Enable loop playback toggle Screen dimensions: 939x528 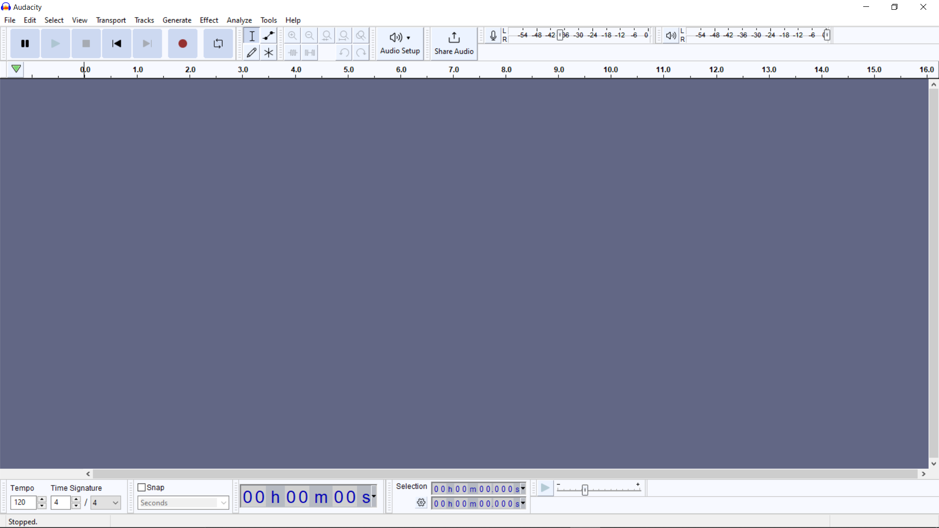pos(218,43)
